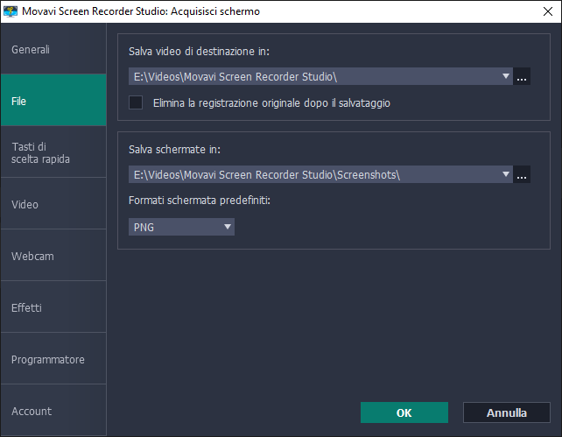This screenshot has height=437, width=562.
Task: Switch to the Effetti tab
Action: click(x=53, y=307)
